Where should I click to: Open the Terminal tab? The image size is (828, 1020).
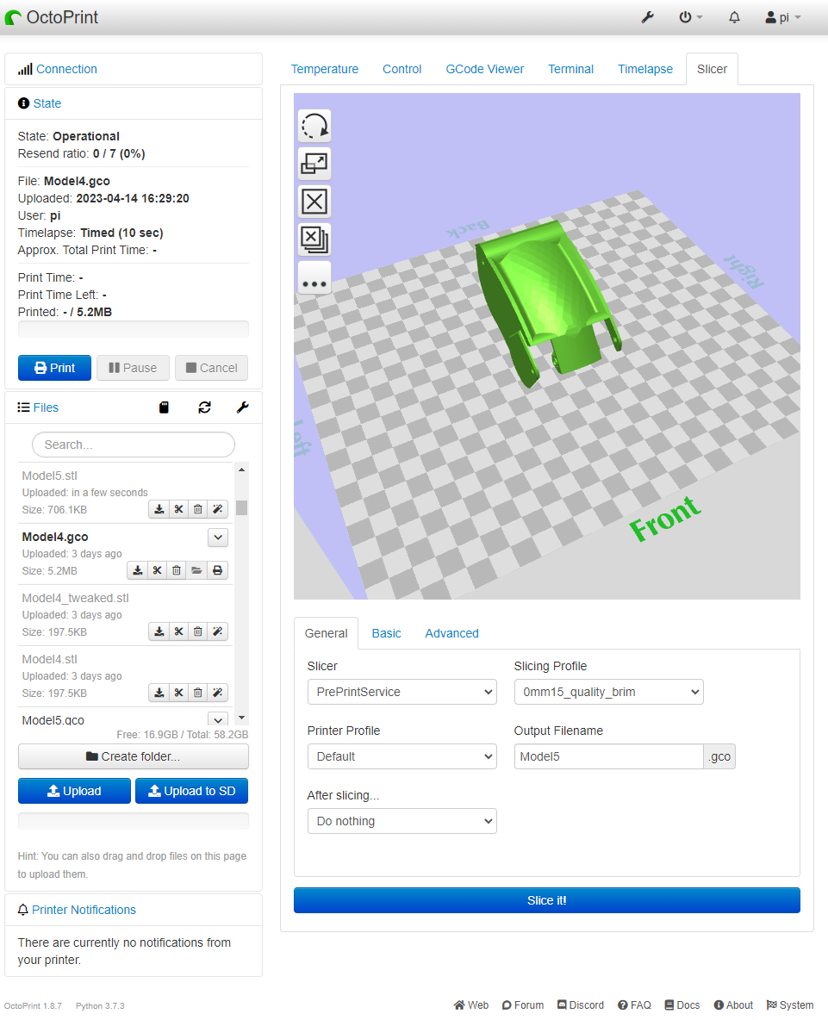[570, 69]
